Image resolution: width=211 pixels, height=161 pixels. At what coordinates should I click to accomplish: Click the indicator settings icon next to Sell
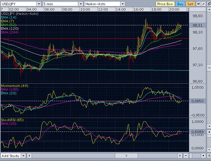tap(198, 4)
